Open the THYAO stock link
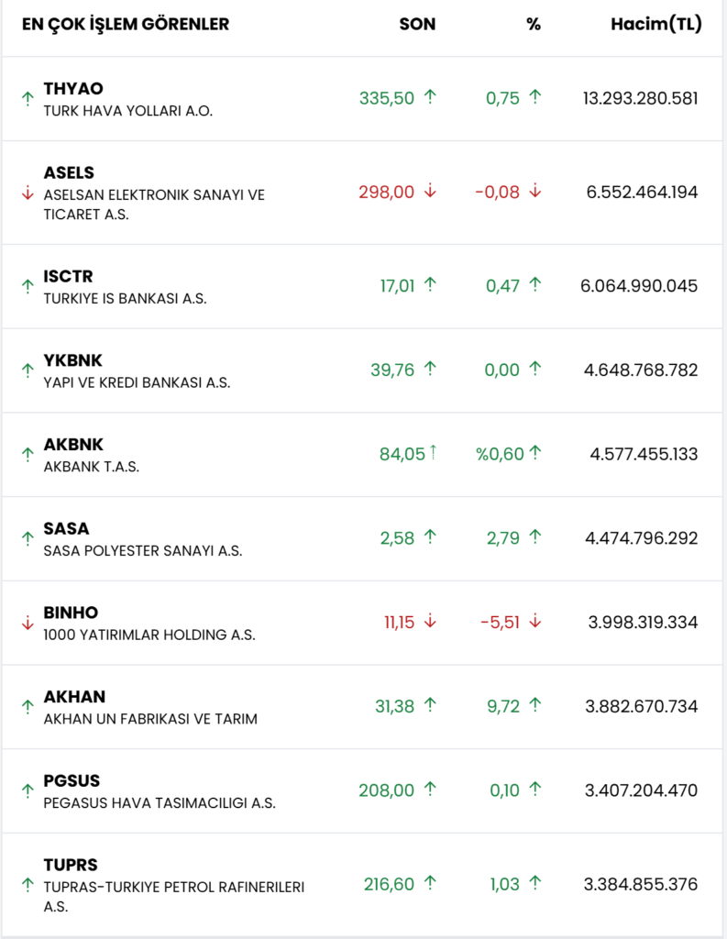This screenshot has height=939, width=727. (x=73, y=89)
